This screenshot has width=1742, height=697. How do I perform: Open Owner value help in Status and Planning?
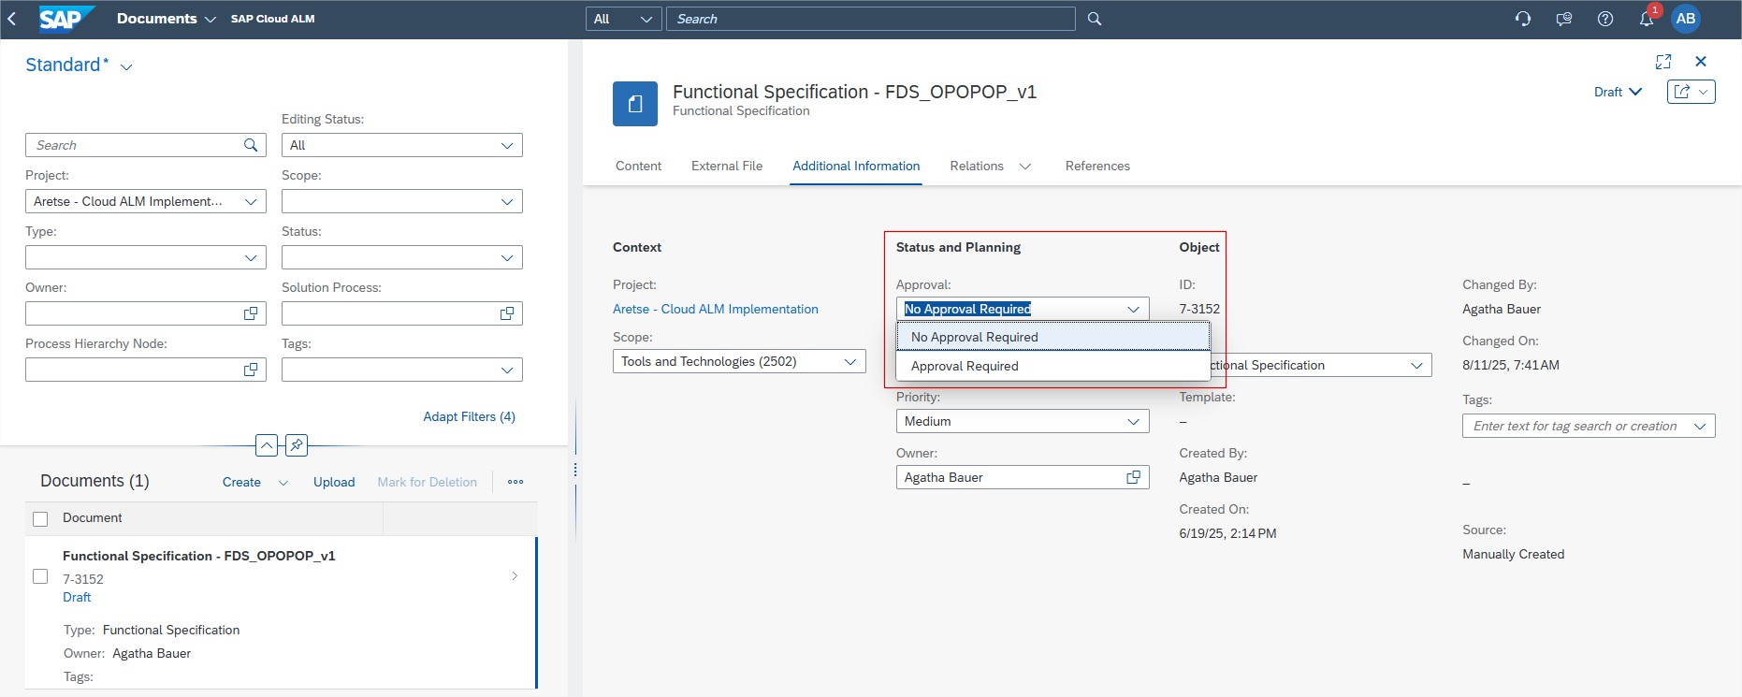click(x=1133, y=477)
